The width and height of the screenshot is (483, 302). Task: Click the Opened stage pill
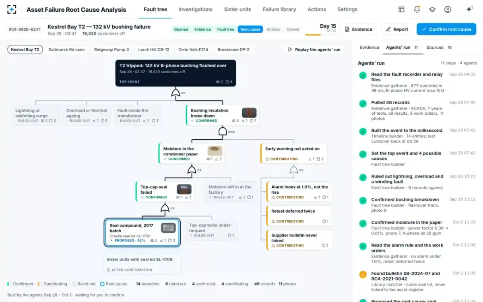pyautogui.click(x=181, y=29)
